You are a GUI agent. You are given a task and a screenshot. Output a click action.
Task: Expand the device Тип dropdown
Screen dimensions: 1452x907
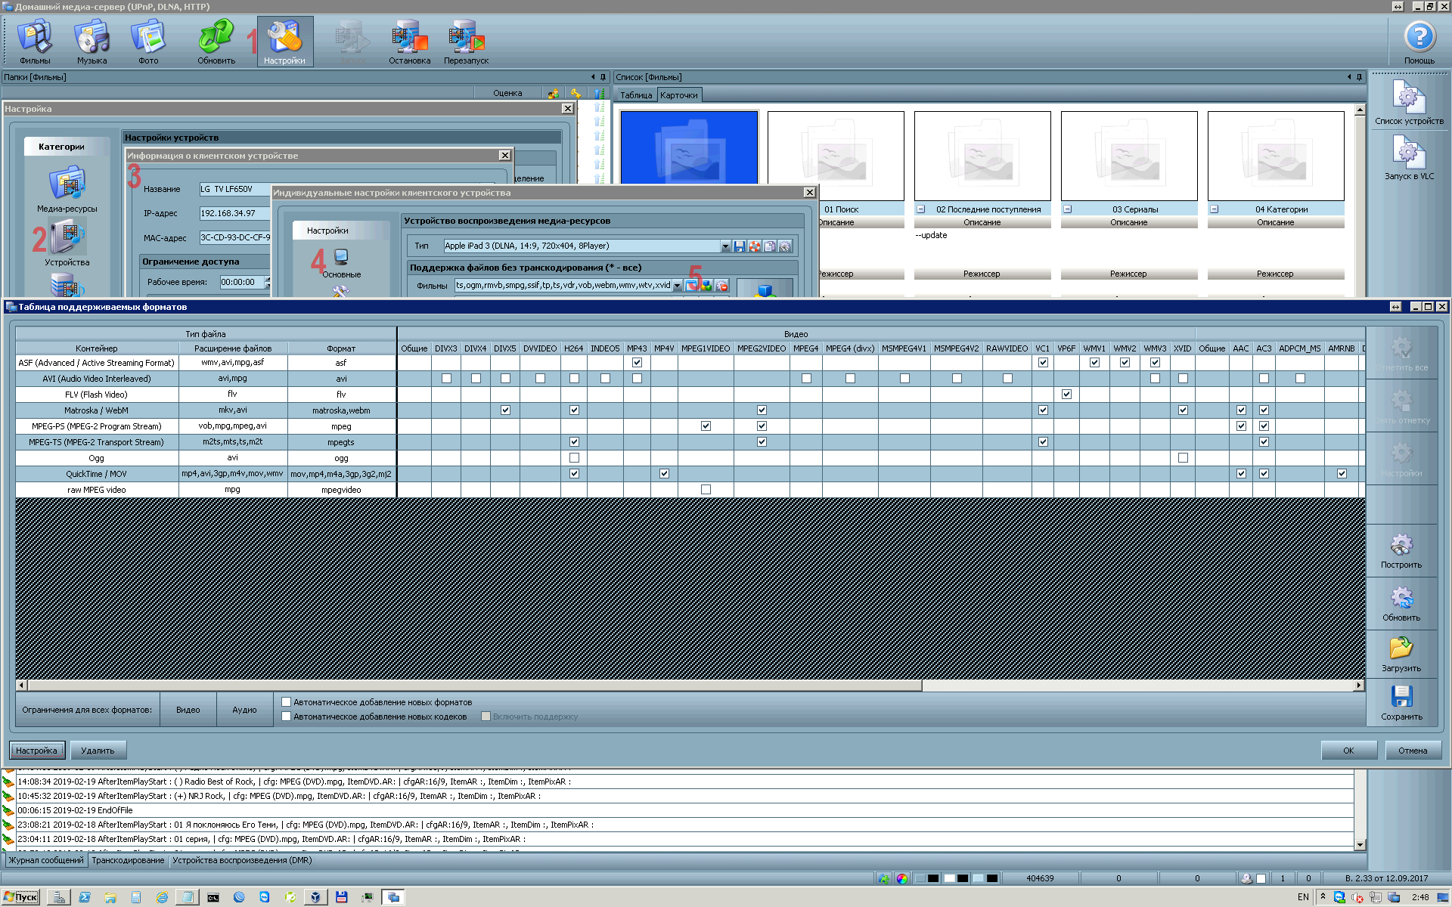(725, 246)
